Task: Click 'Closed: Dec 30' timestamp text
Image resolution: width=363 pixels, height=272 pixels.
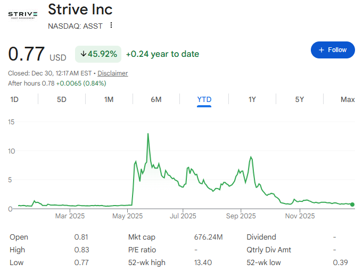Action: (x=50, y=73)
